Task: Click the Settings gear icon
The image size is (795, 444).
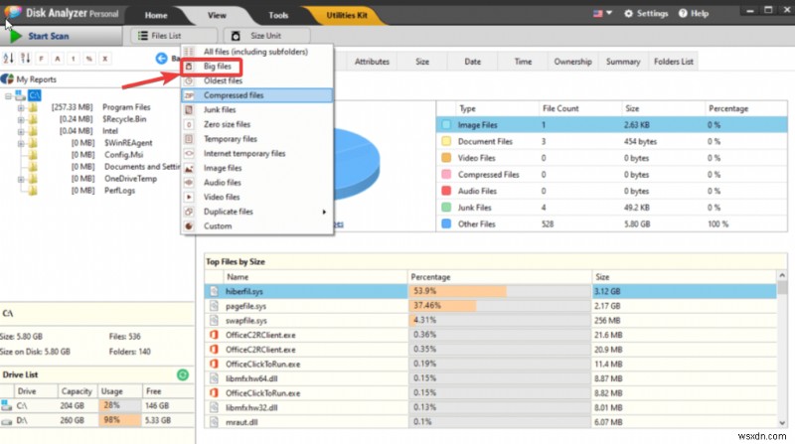Action: tap(628, 14)
